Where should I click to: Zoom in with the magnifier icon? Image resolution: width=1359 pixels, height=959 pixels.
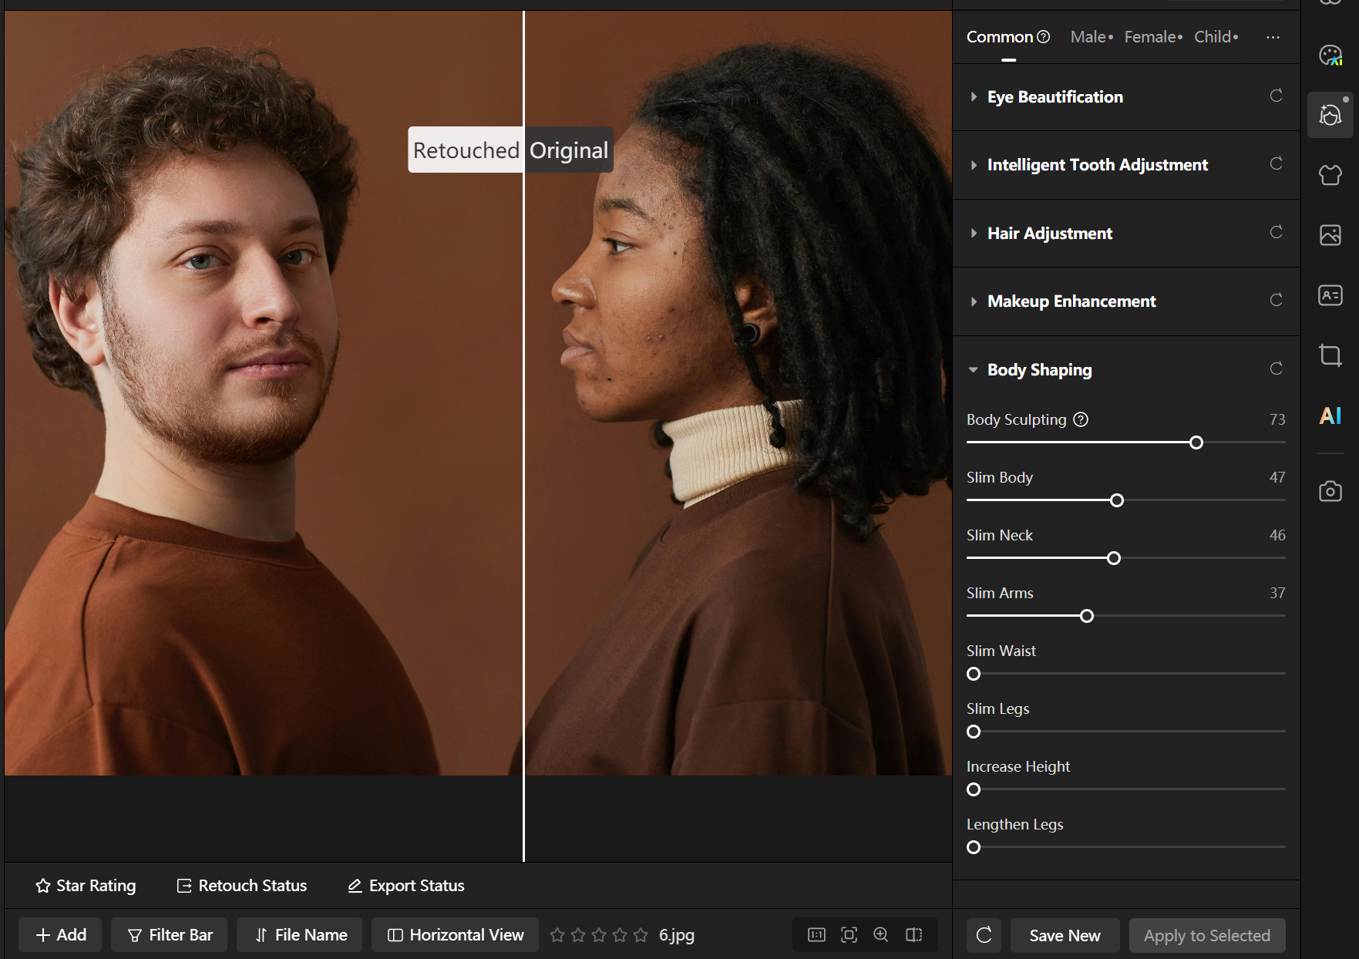pyautogui.click(x=881, y=934)
